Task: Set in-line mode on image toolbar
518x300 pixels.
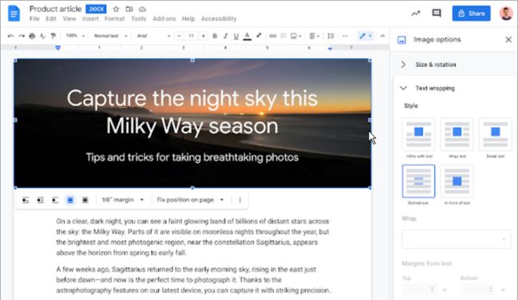Action: click(x=26, y=200)
